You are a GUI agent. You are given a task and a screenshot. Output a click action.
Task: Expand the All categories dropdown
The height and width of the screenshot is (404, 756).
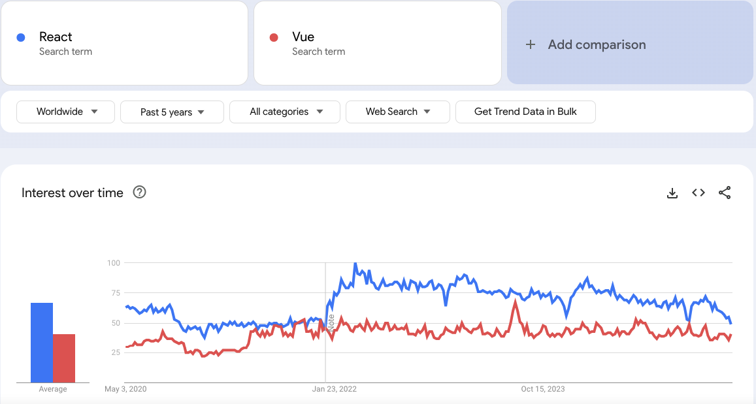pyautogui.click(x=285, y=112)
